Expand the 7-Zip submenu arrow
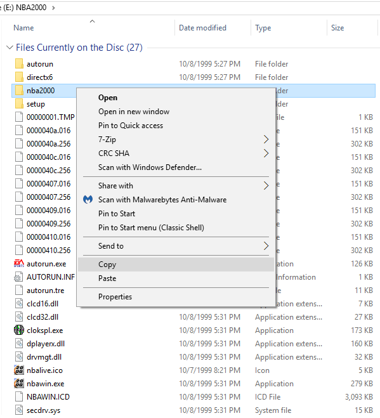 click(266, 139)
